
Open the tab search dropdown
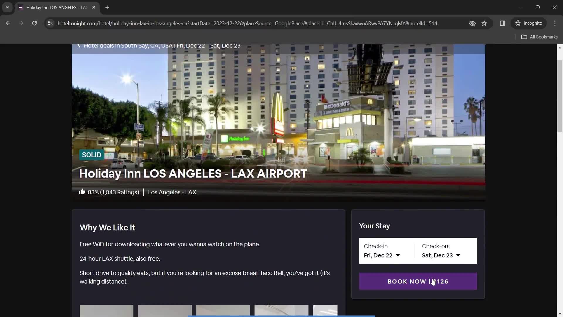[7, 7]
